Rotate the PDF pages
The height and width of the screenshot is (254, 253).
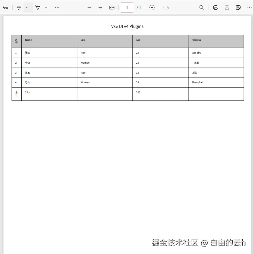coord(152,7)
